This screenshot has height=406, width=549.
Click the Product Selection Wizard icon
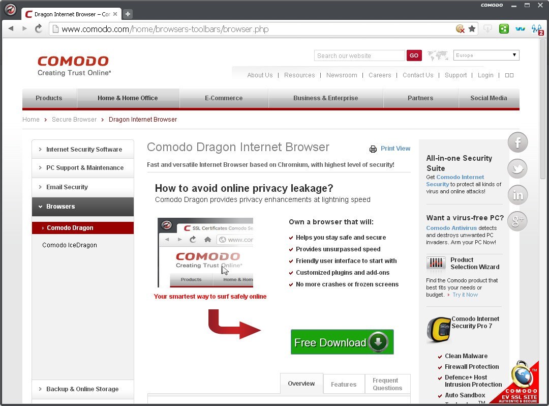click(436, 263)
